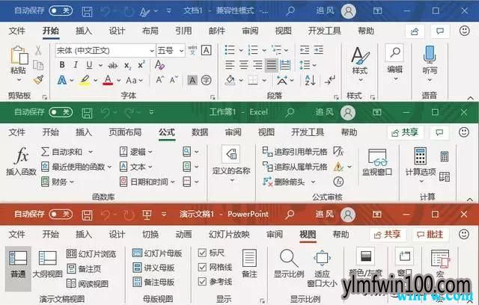Click the feedback smiley in PowerPoint
The width and height of the screenshot is (479, 305).
[x=464, y=234]
